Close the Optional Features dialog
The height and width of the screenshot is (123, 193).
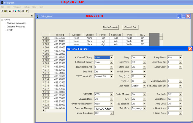coord(190,49)
